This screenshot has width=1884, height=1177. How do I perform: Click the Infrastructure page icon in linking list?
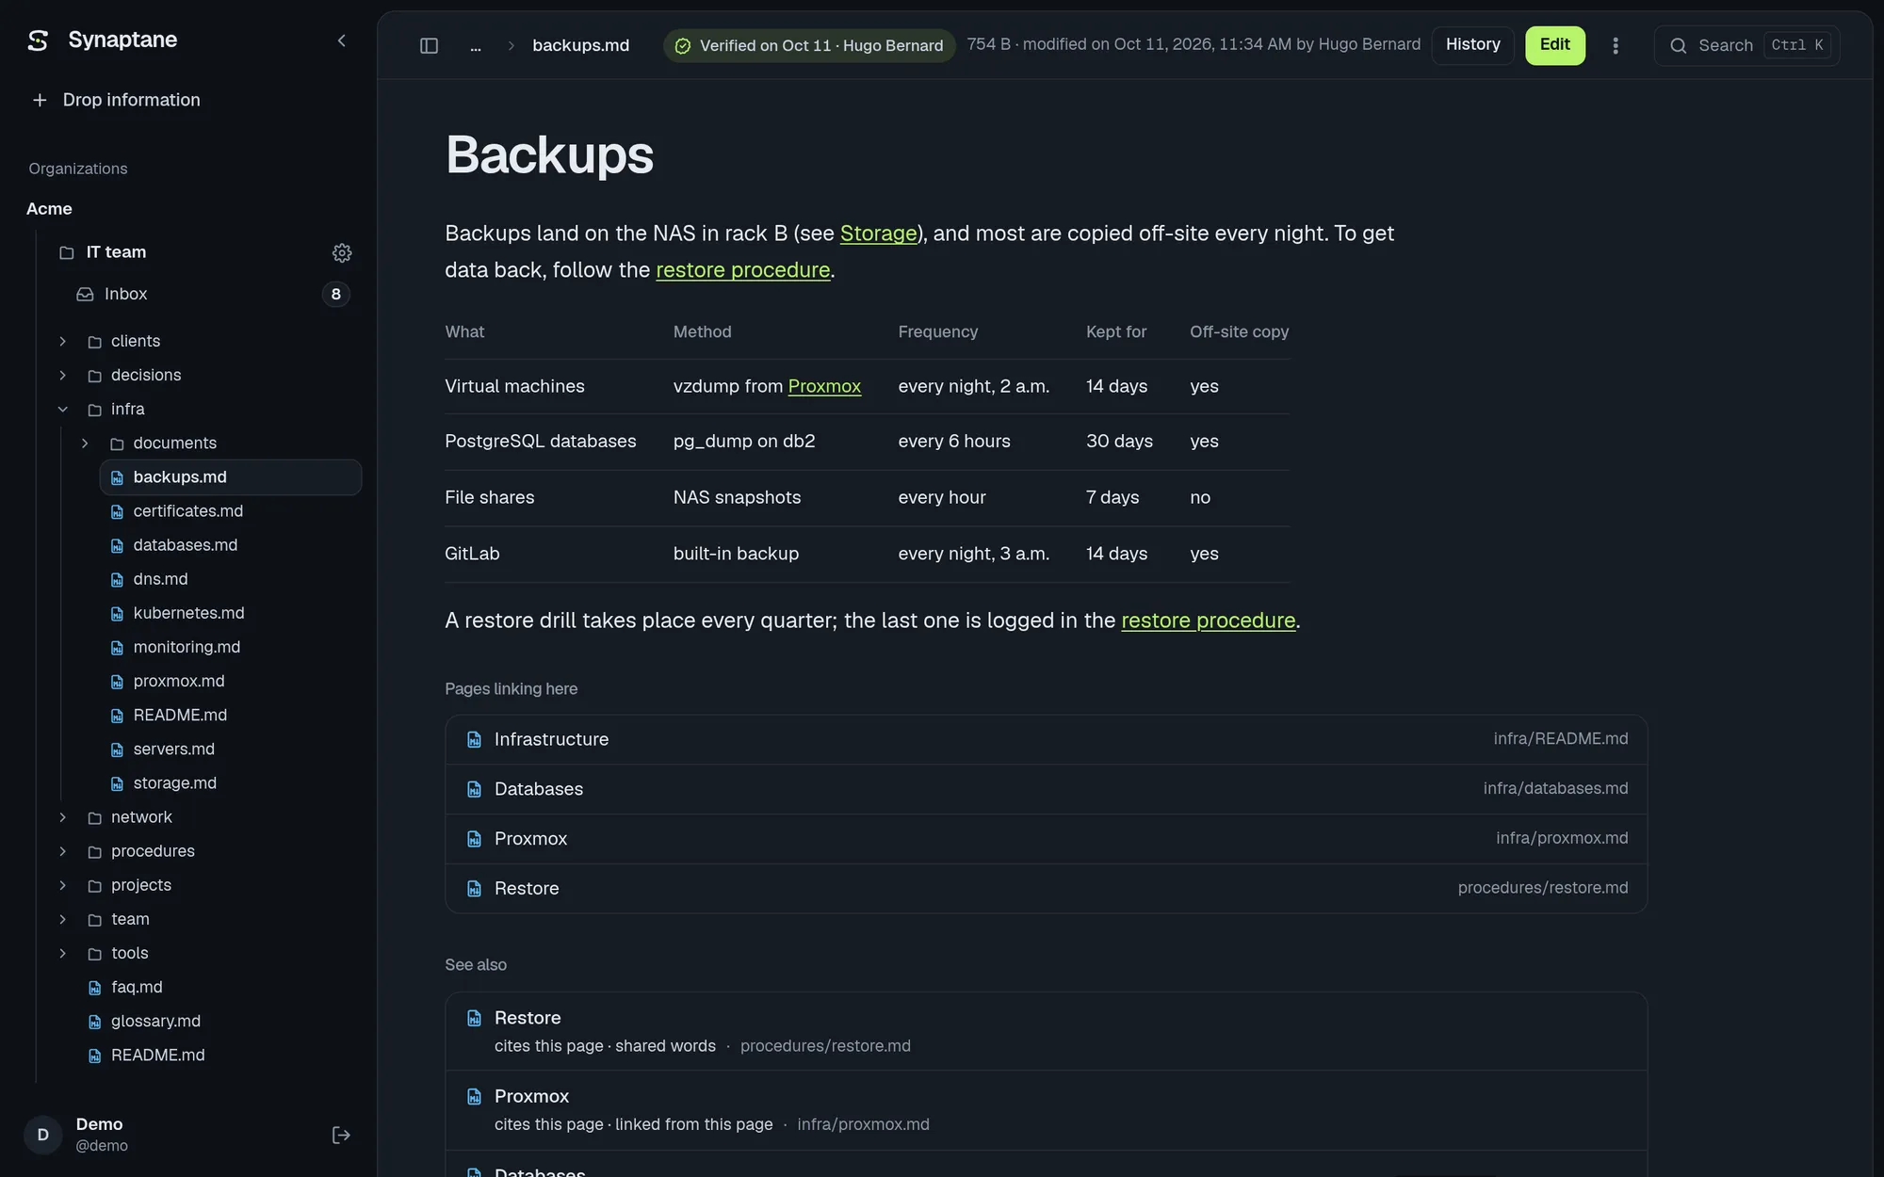tap(474, 739)
